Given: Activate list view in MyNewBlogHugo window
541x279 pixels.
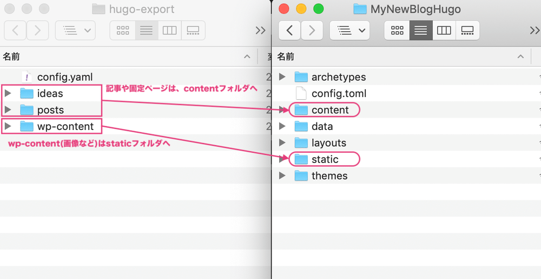Looking at the screenshot, I should pos(420,30).
